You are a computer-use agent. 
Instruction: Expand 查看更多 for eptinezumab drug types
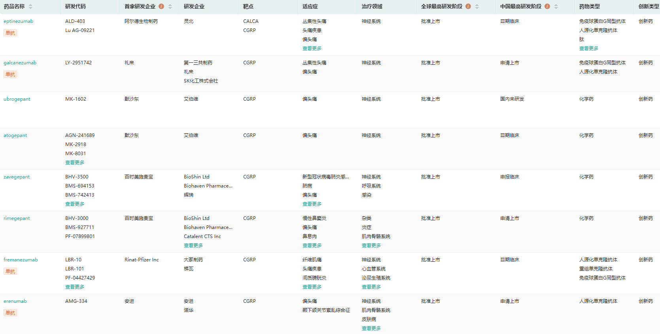tap(589, 49)
